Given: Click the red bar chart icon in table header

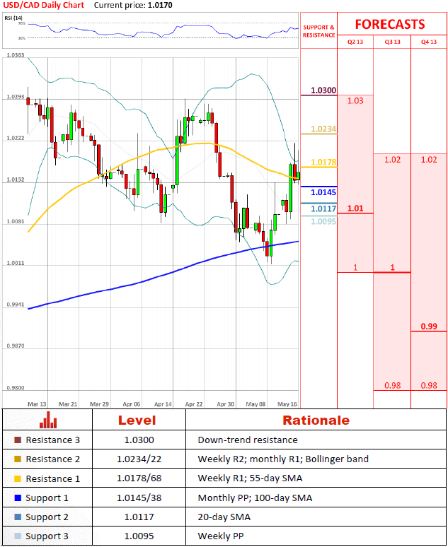Looking at the screenshot, I should 48,420.
